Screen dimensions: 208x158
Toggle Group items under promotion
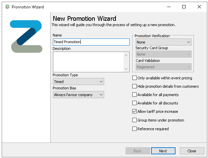(135, 120)
